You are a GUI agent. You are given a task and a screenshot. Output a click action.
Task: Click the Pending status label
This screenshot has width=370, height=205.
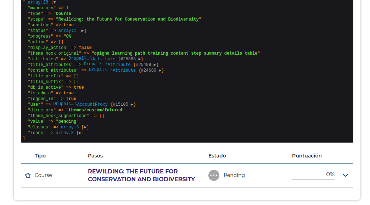tap(234, 175)
